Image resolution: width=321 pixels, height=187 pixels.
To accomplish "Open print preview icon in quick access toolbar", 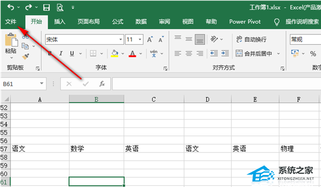I will (60, 7).
